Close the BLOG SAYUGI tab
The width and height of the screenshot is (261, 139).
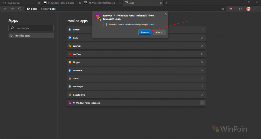pos(39,3)
